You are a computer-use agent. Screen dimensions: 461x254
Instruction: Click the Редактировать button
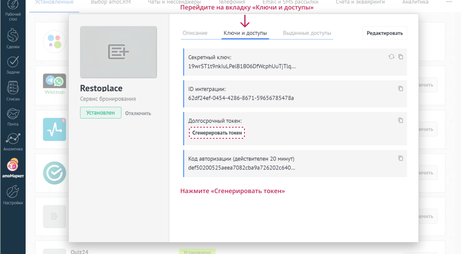(384, 33)
